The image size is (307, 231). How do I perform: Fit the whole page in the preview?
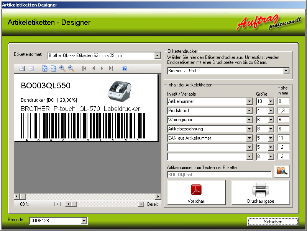coord(44,68)
